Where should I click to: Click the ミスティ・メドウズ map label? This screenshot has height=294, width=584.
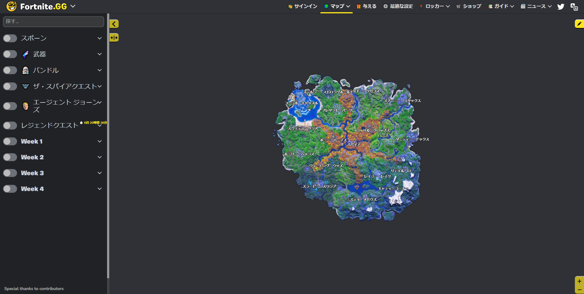362,199
